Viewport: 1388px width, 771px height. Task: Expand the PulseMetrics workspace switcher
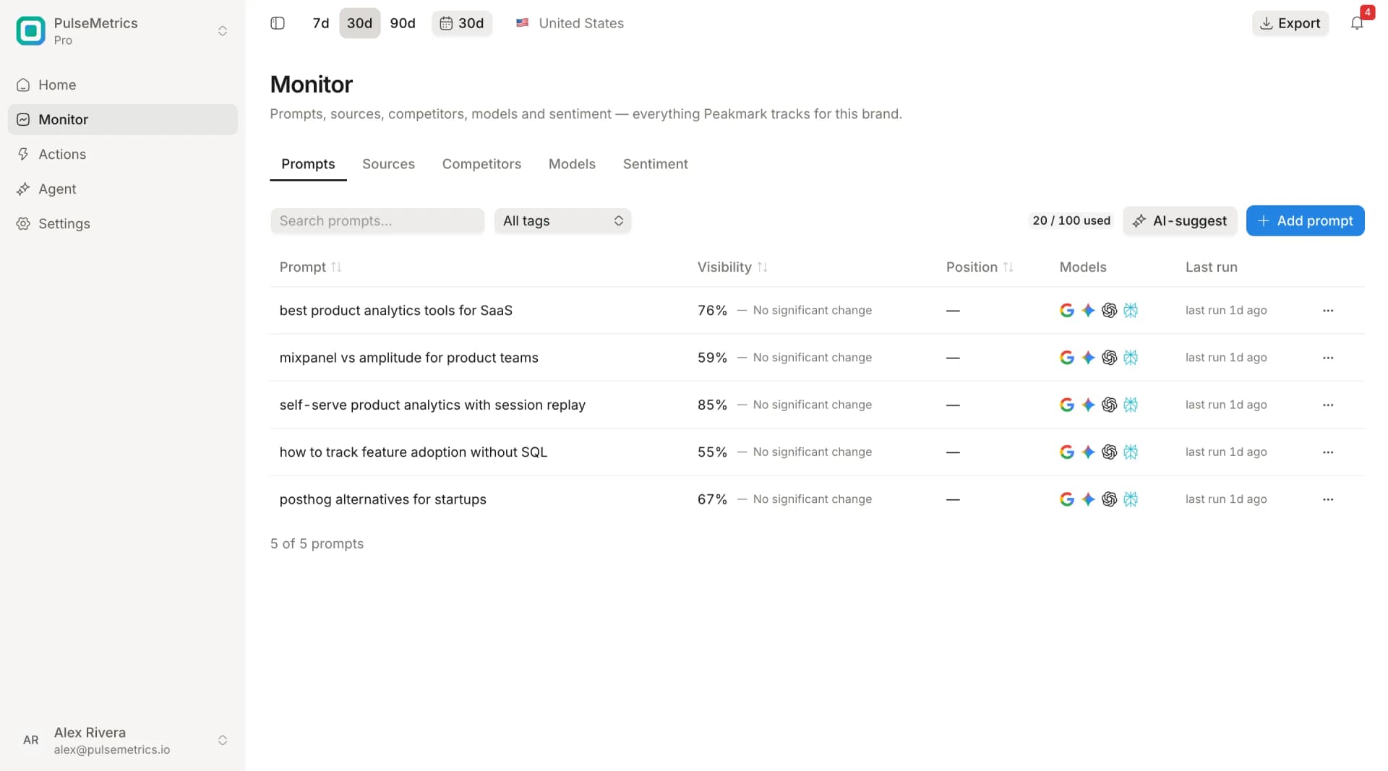[x=223, y=30]
